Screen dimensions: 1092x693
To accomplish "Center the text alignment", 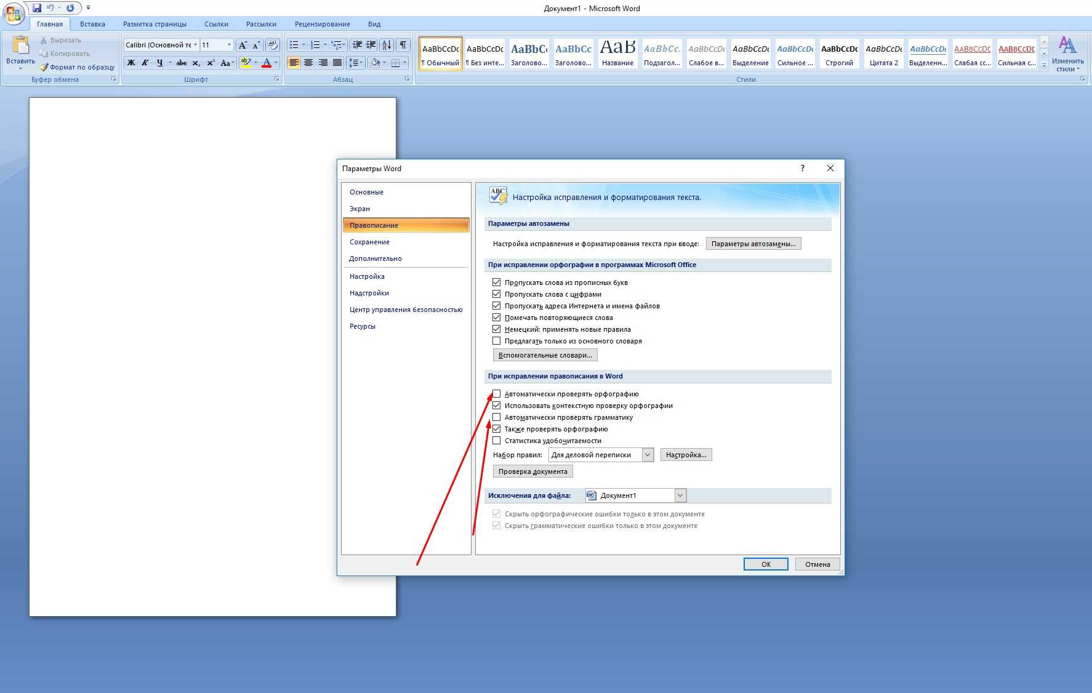I will pyautogui.click(x=308, y=63).
